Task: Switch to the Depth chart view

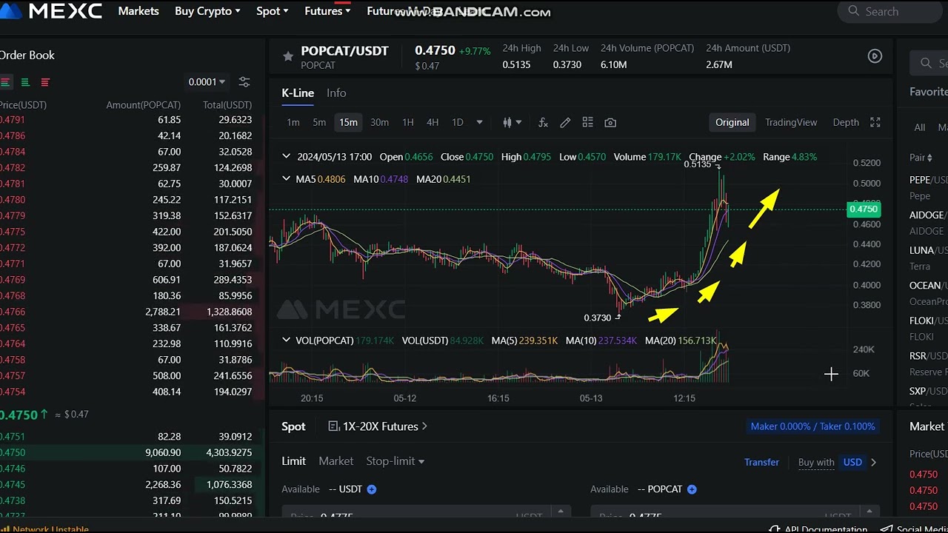Action: click(x=846, y=122)
